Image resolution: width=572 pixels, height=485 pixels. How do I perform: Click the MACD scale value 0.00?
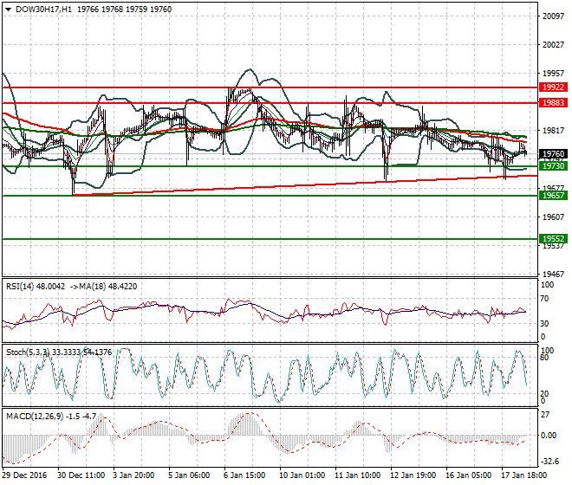click(549, 436)
